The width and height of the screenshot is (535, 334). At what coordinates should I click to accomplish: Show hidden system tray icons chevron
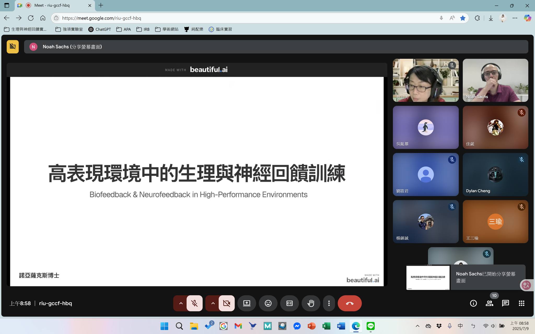click(x=417, y=326)
